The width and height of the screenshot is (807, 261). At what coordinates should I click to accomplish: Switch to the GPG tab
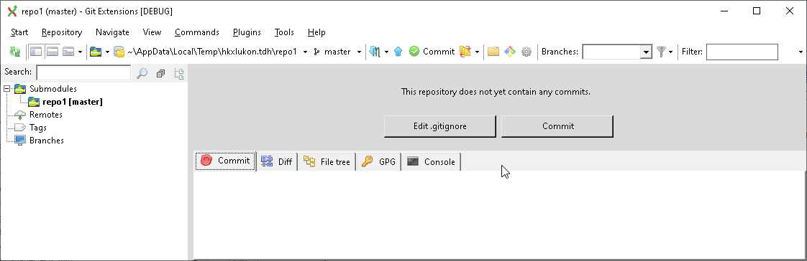(x=378, y=161)
